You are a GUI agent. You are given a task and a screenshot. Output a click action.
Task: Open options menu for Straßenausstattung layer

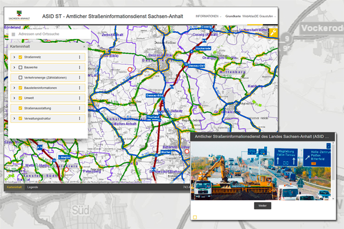(x=80, y=108)
